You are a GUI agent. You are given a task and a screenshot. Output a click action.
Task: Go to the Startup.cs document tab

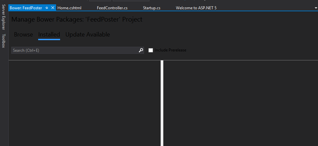coord(152,8)
